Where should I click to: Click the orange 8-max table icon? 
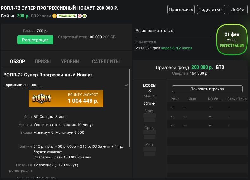click(54, 16)
